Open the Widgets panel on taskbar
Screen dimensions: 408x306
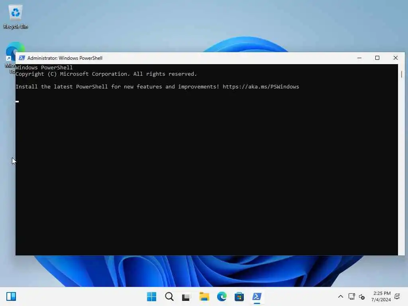pyautogui.click(x=11, y=296)
